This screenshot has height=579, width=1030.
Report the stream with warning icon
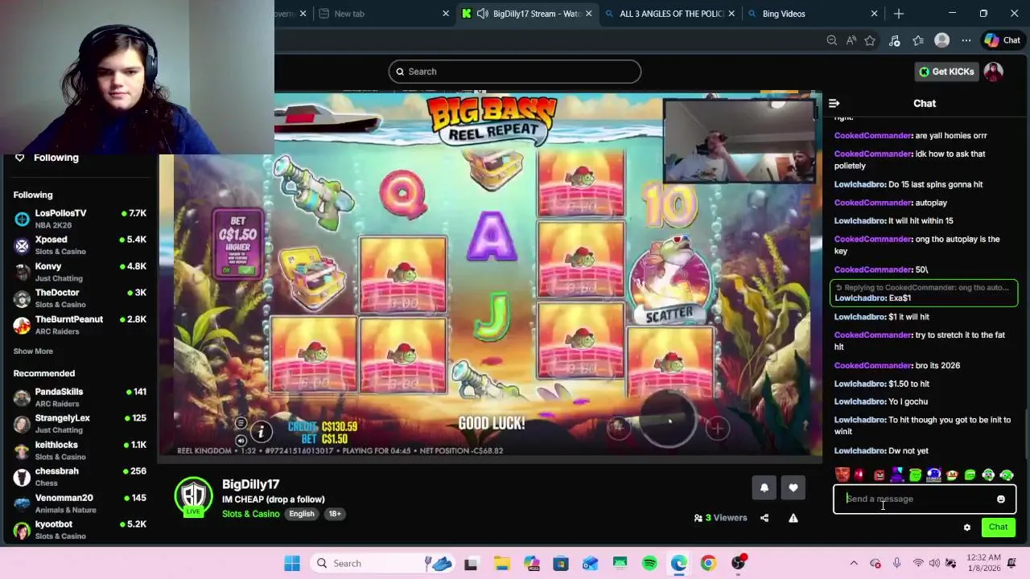click(x=793, y=518)
